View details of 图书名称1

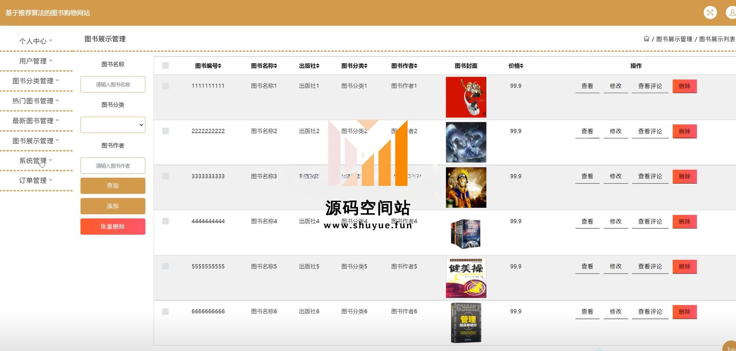[587, 86]
